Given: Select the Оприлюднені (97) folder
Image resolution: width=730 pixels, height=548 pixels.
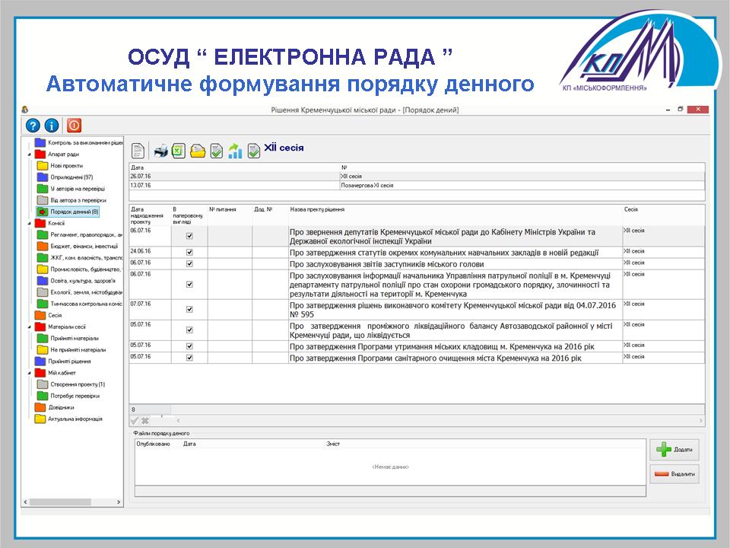Looking at the screenshot, I should point(71,177).
